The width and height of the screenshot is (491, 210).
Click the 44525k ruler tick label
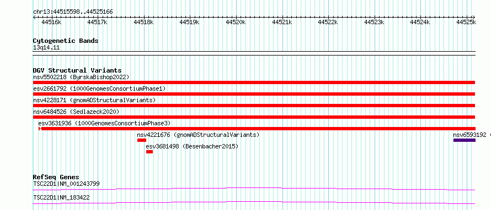(466, 22)
